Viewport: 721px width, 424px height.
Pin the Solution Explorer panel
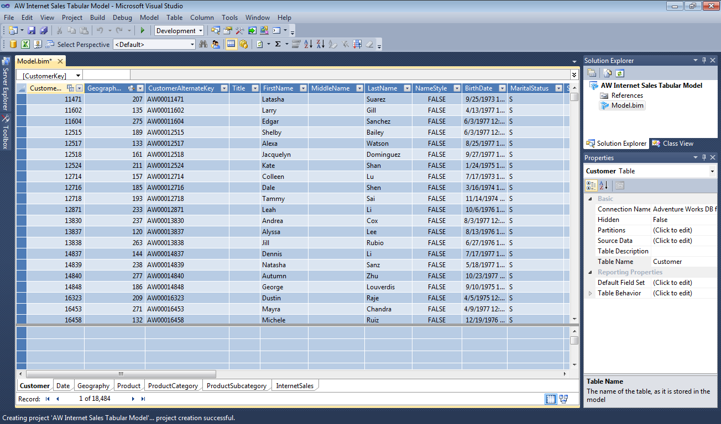[x=704, y=61]
